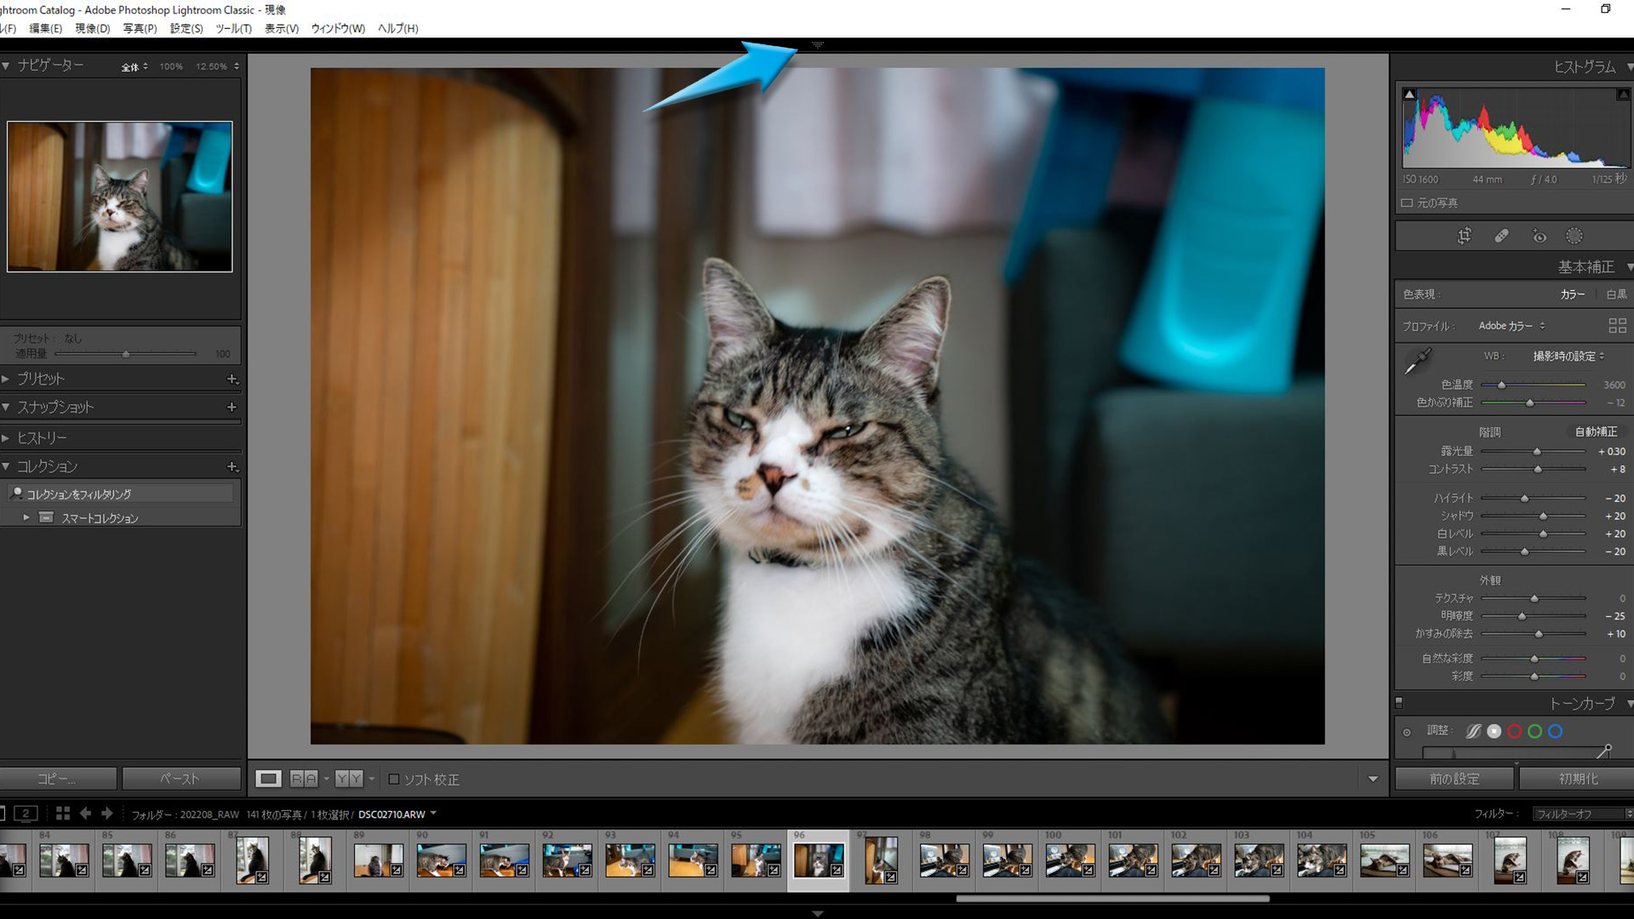Toggle shadow clipping indicator in histogram
The height and width of the screenshot is (919, 1634).
point(1409,94)
